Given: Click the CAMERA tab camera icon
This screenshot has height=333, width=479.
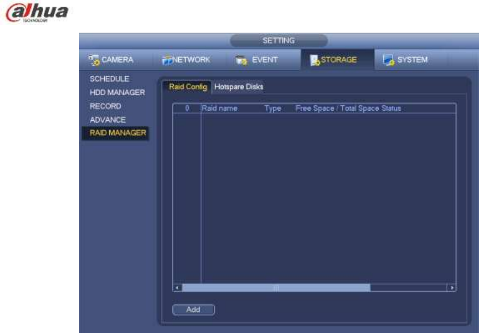Looking at the screenshot, I should click(94, 60).
